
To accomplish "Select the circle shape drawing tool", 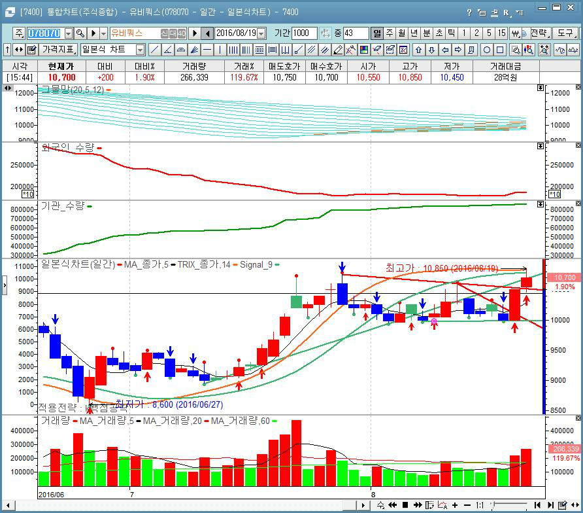I will point(487,50).
